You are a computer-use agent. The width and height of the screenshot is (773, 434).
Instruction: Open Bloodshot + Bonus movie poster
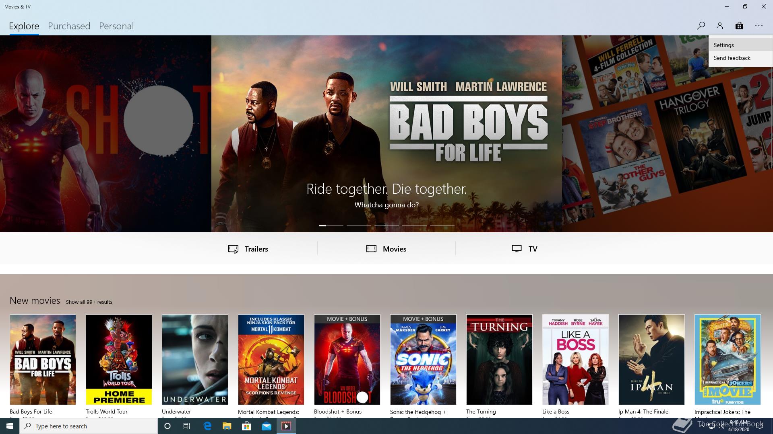click(347, 360)
